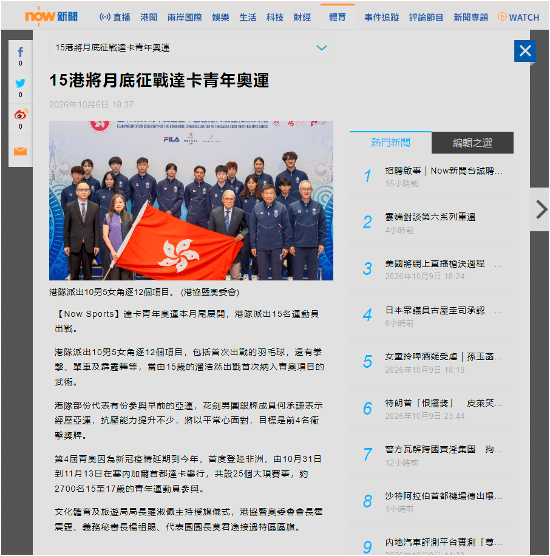Open hot news item 美國將網上直播槍決過程
The image size is (550, 556).
point(444,264)
